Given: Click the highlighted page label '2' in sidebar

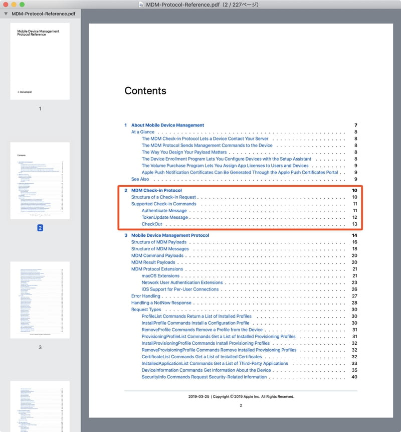Looking at the screenshot, I should point(40,228).
